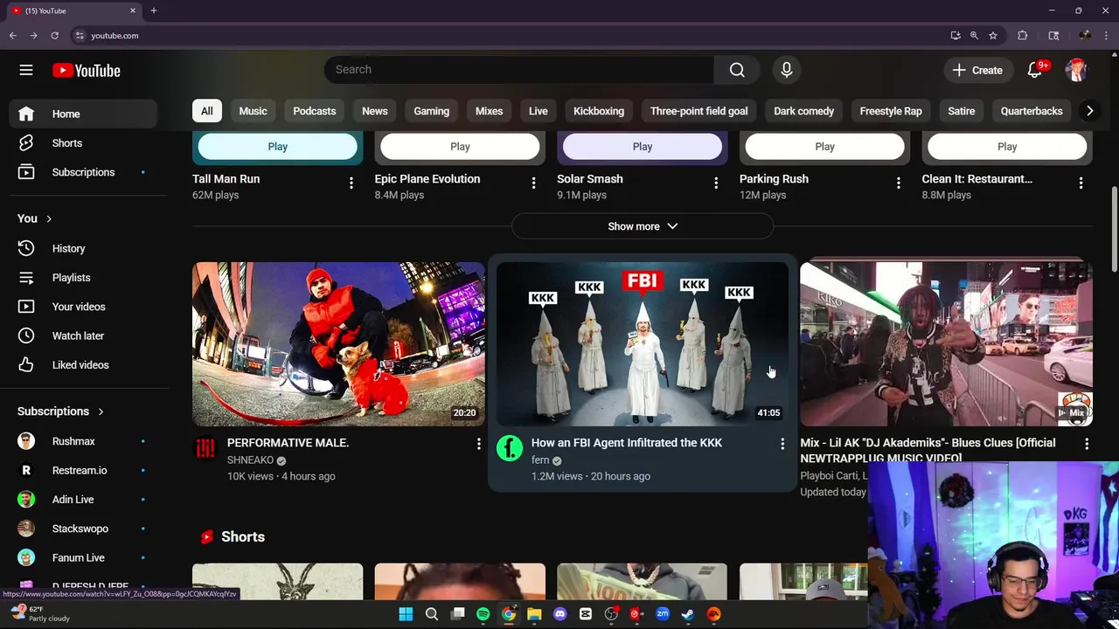Select the Kickboxing filter chip
This screenshot has width=1119, height=629.
[599, 111]
